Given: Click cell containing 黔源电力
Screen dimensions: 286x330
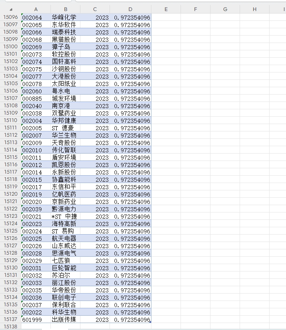Looking at the screenshot, I should [x=65, y=208].
